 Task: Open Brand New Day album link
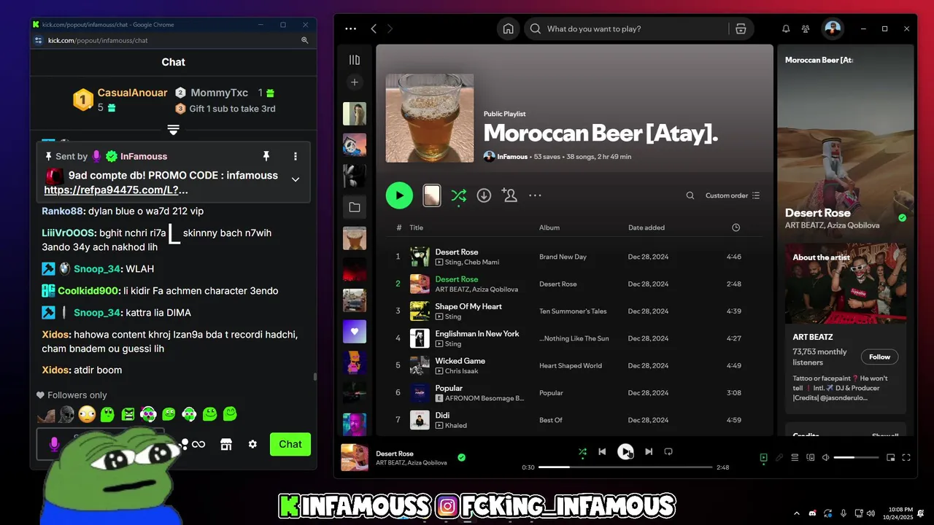tap(563, 257)
